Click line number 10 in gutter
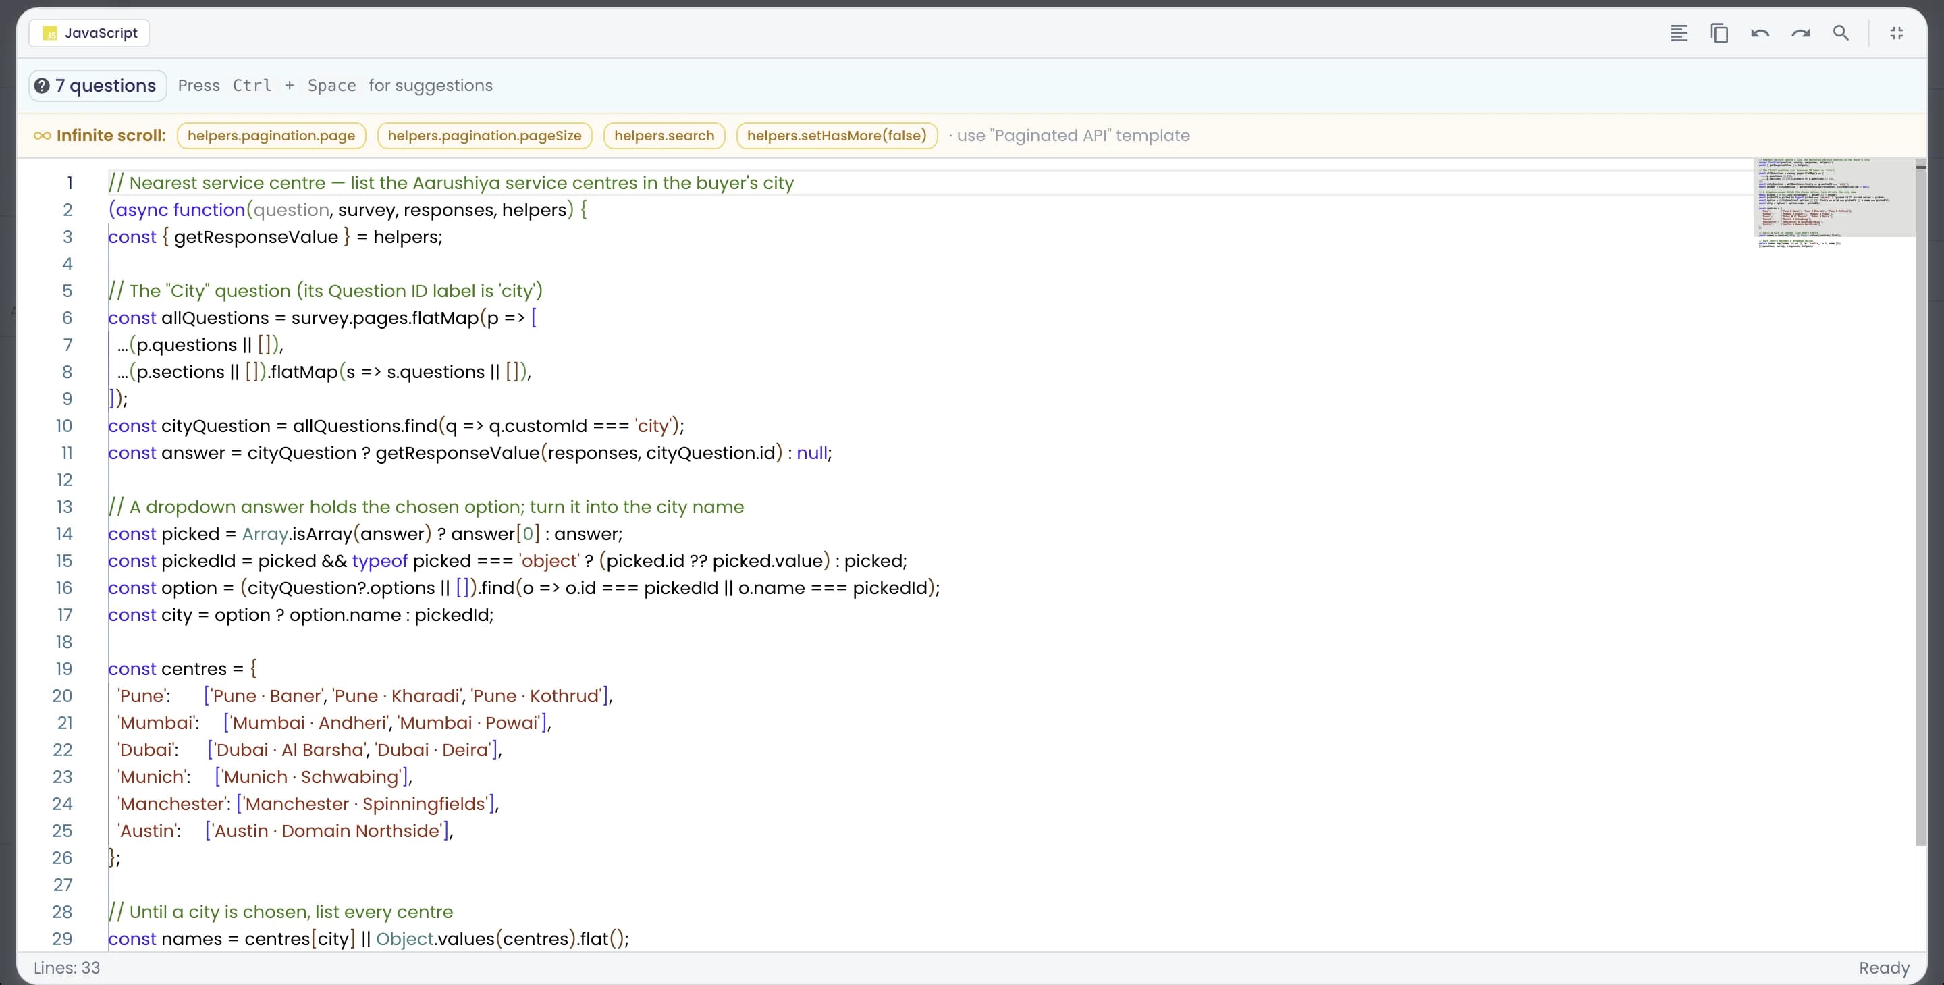This screenshot has width=1944, height=985. pos(64,426)
